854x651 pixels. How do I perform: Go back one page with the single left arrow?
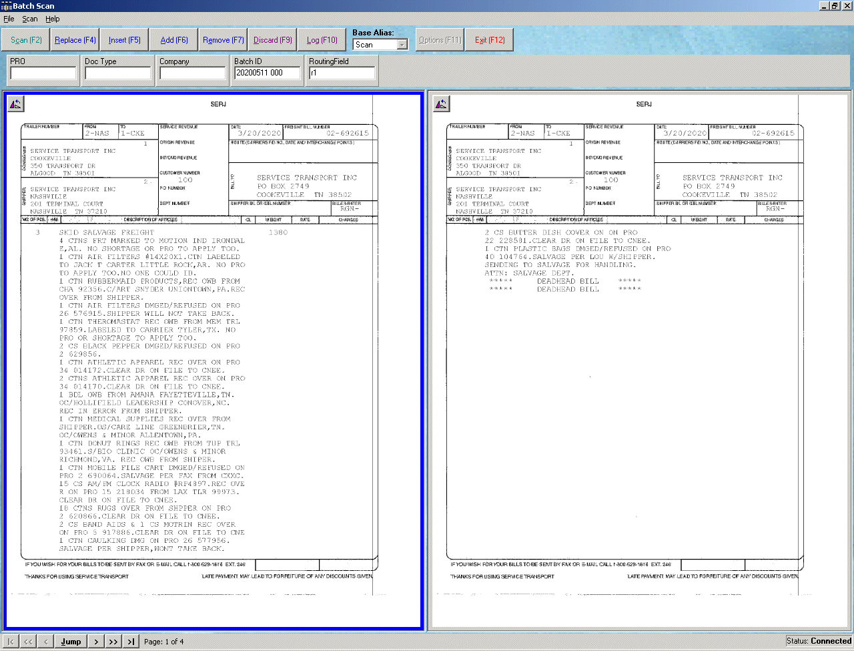(x=45, y=641)
